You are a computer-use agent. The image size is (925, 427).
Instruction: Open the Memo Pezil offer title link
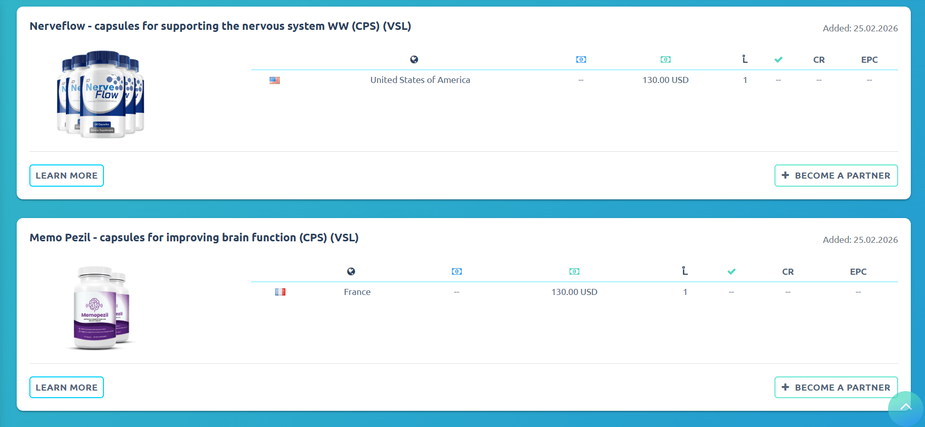(194, 238)
